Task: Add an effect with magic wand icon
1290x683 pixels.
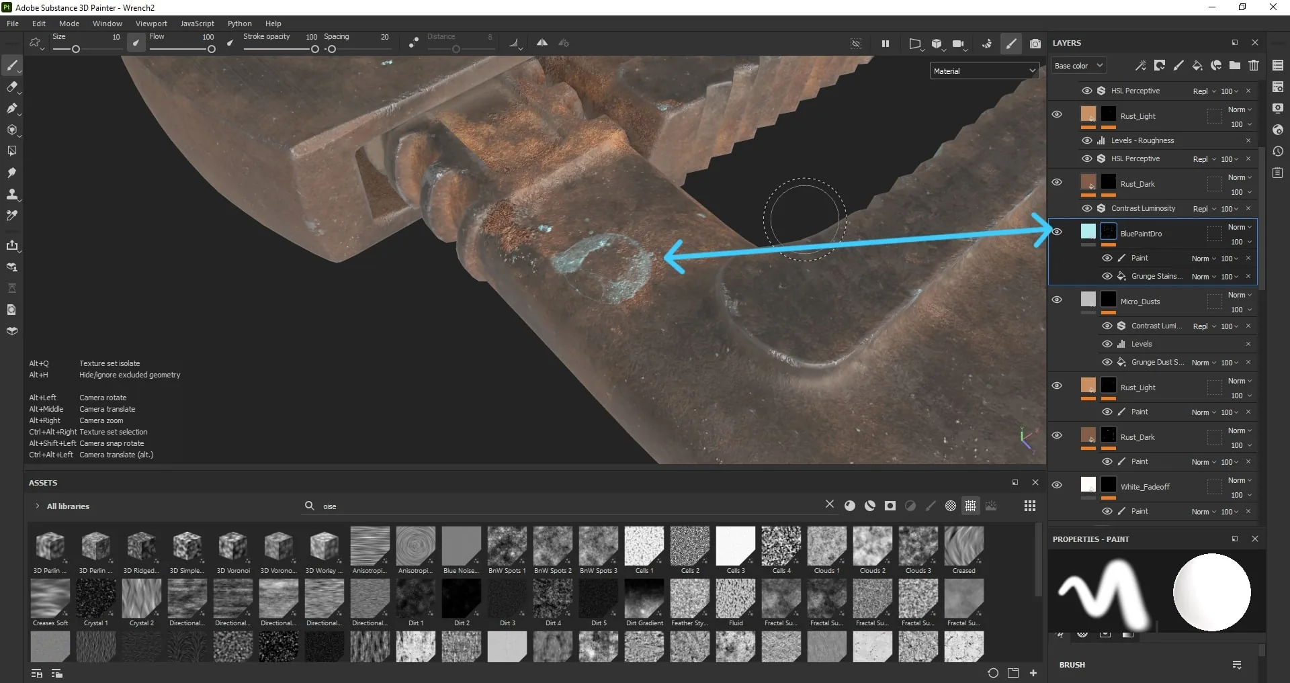Action: coord(1141,65)
